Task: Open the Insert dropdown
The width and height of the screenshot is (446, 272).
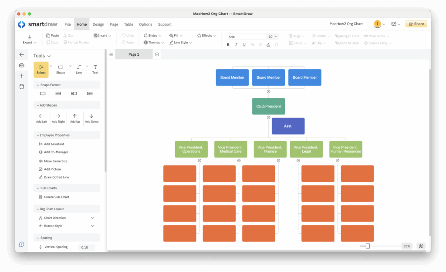Action: [x=102, y=36]
